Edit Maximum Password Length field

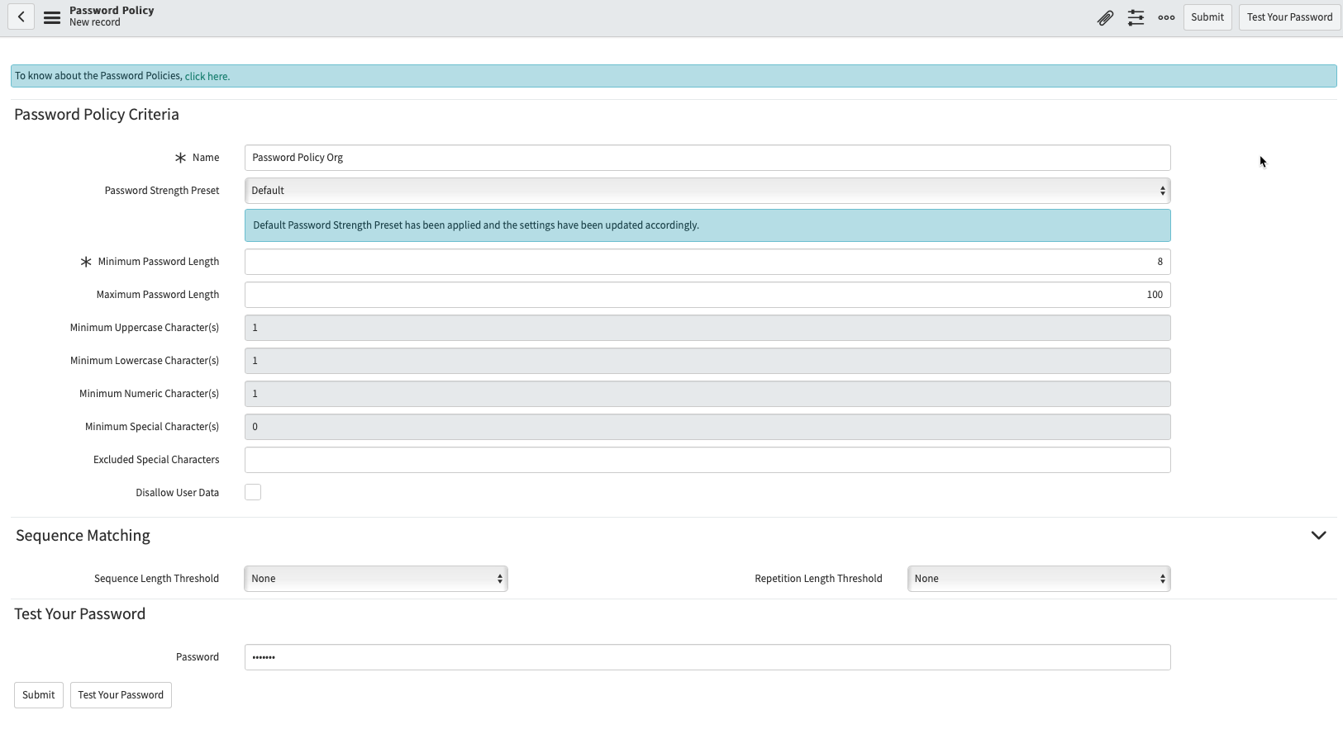(x=707, y=295)
